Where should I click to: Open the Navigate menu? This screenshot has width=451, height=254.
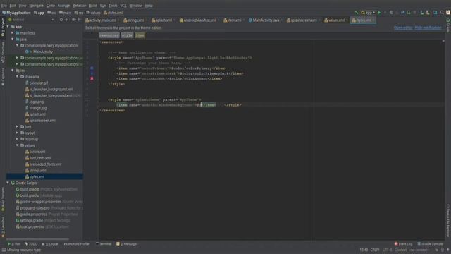36,6
